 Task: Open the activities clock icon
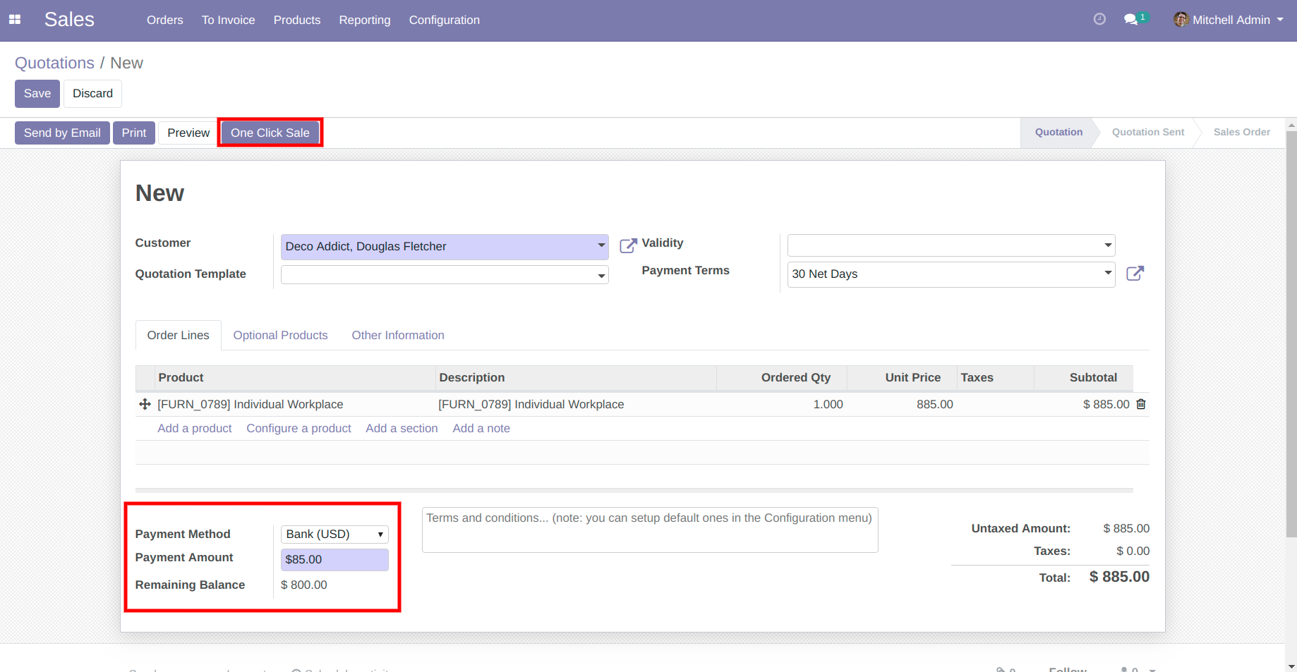(1099, 20)
